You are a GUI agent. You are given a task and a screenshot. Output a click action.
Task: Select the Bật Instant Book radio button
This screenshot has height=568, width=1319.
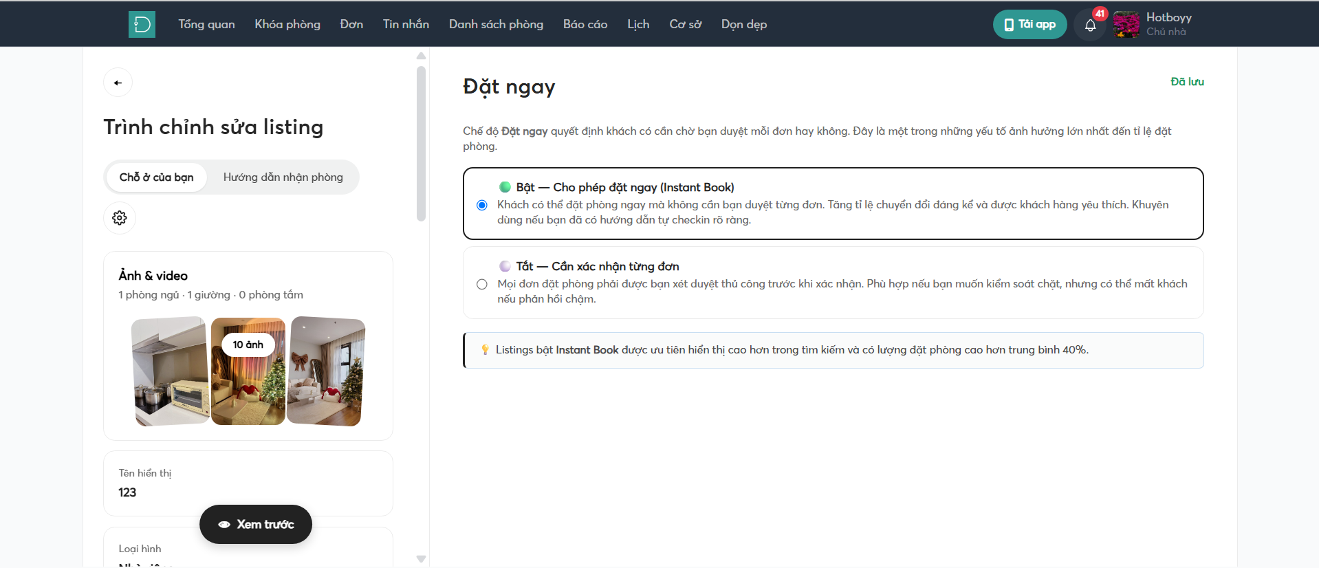[482, 205]
